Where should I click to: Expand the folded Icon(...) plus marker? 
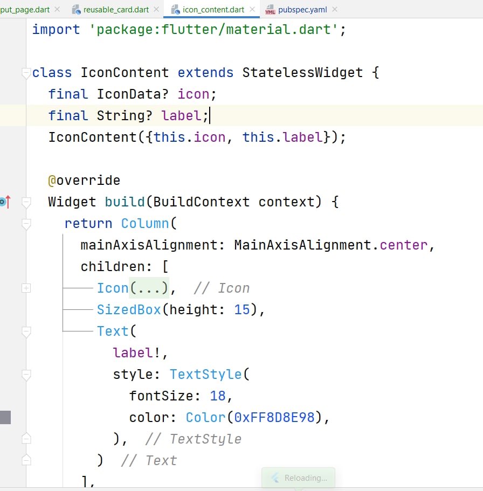[26, 288]
